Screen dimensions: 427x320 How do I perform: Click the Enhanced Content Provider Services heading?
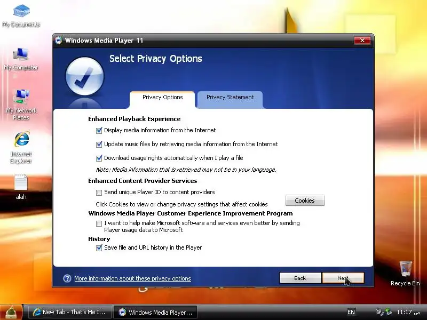pos(143,181)
